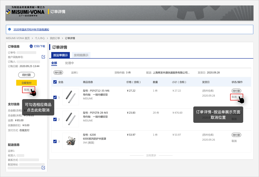
Task: Go to 个人中心 in breadcrumb
Action: [x=40, y=38]
